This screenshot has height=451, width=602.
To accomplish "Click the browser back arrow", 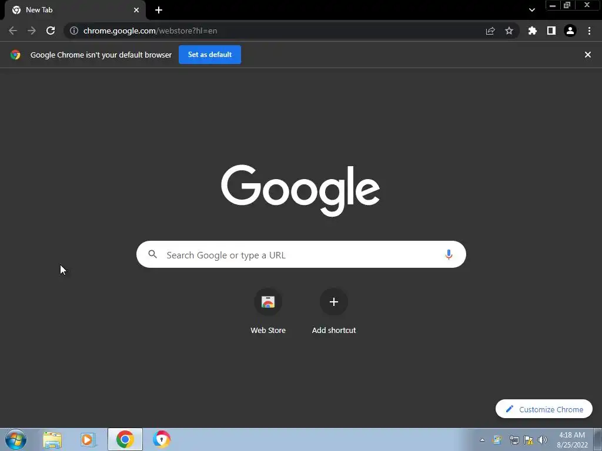I will pos(13,31).
